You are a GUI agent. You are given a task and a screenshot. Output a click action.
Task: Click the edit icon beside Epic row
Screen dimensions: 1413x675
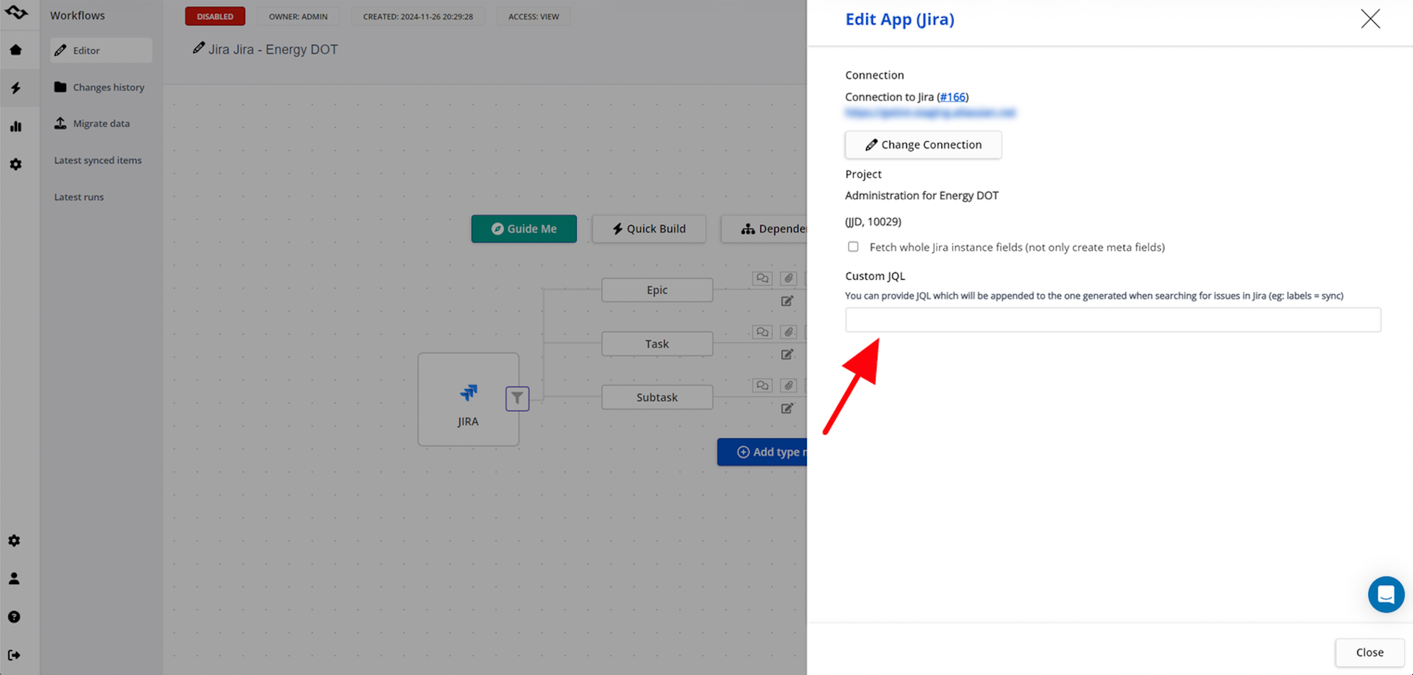coord(787,301)
